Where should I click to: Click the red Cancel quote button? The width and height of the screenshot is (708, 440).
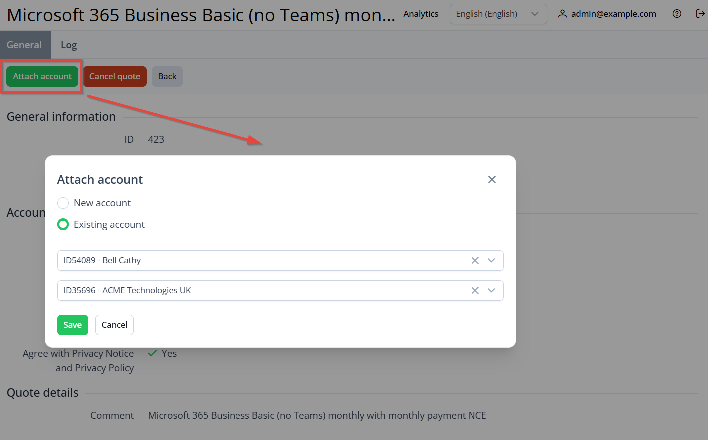pyautogui.click(x=115, y=76)
